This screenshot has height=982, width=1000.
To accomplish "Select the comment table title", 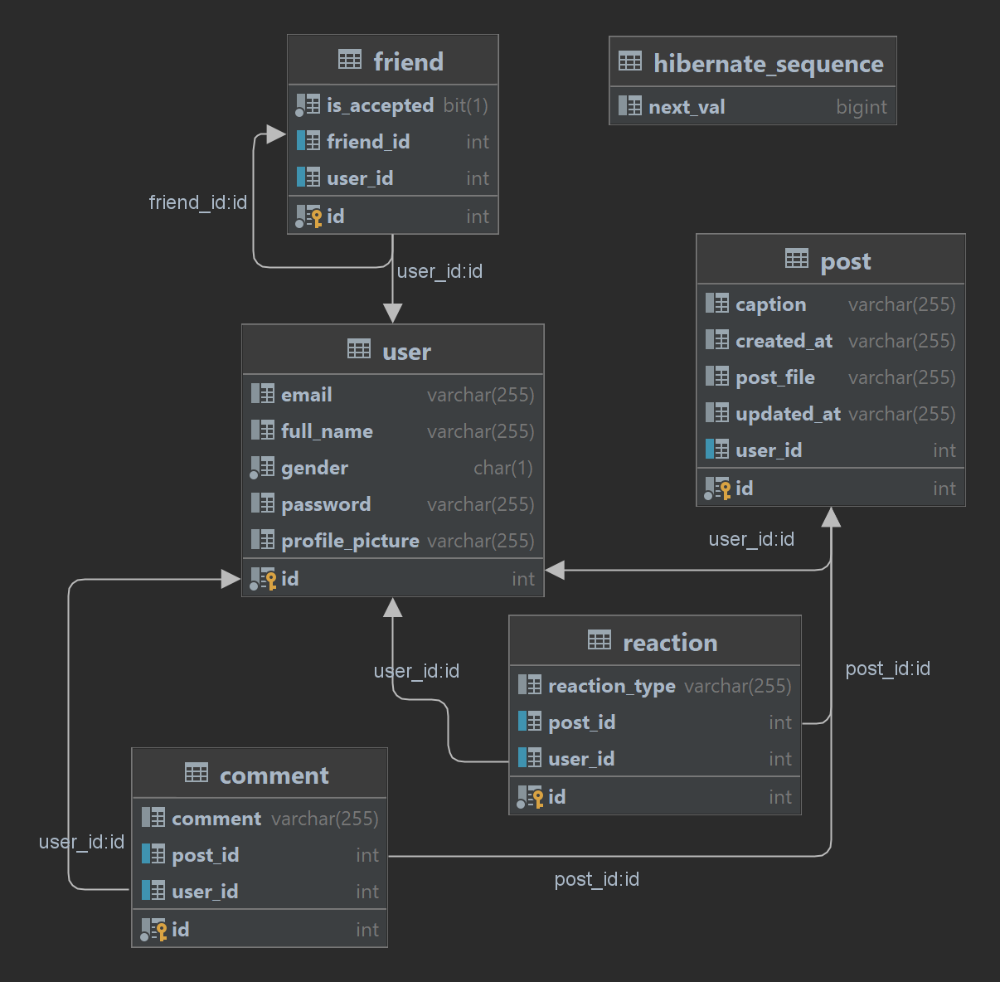I will click(x=274, y=775).
